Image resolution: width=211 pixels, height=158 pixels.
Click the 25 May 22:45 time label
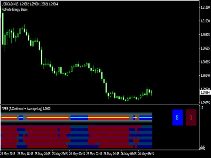(x=60, y=154)
